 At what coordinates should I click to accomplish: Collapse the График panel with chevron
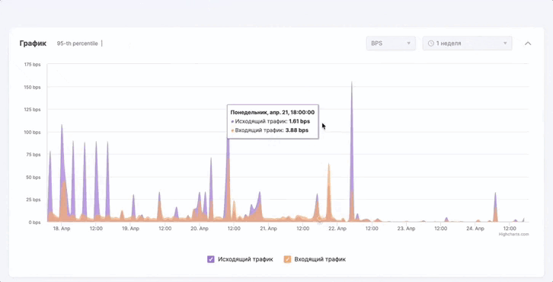(528, 43)
